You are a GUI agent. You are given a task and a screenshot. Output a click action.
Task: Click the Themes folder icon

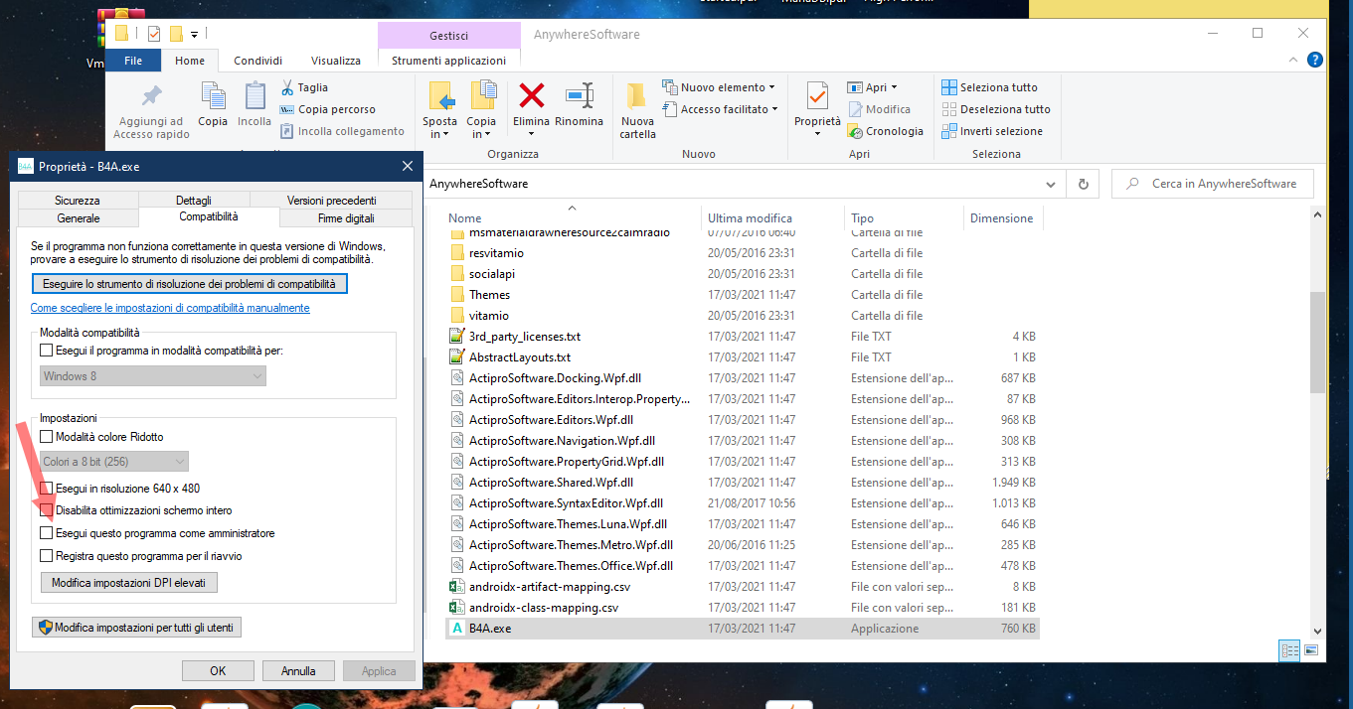457,295
